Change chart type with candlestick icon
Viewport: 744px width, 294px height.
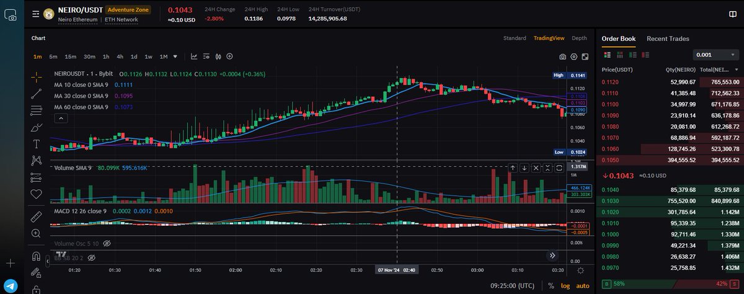pos(218,56)
